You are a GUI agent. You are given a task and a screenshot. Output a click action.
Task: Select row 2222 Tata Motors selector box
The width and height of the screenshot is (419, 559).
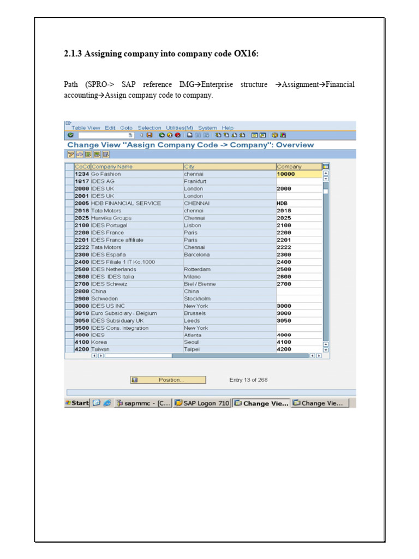pyautogui.click(x=69, y=247)
